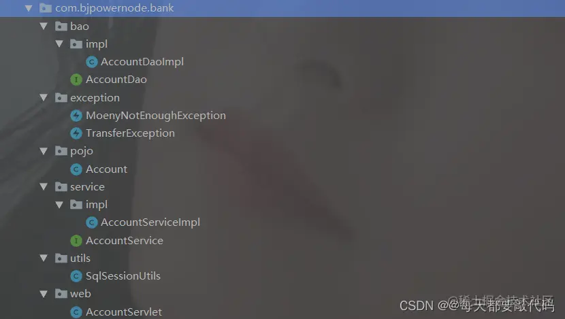565x319 pixels.
Task: Click the AccountService interface icon
Action: pyautogui.click(x=76, y=241)
